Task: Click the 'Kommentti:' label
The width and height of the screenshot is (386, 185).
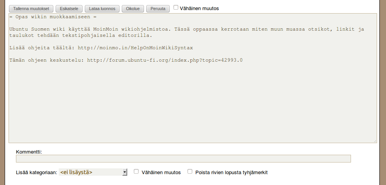Action: pos(28,152)
